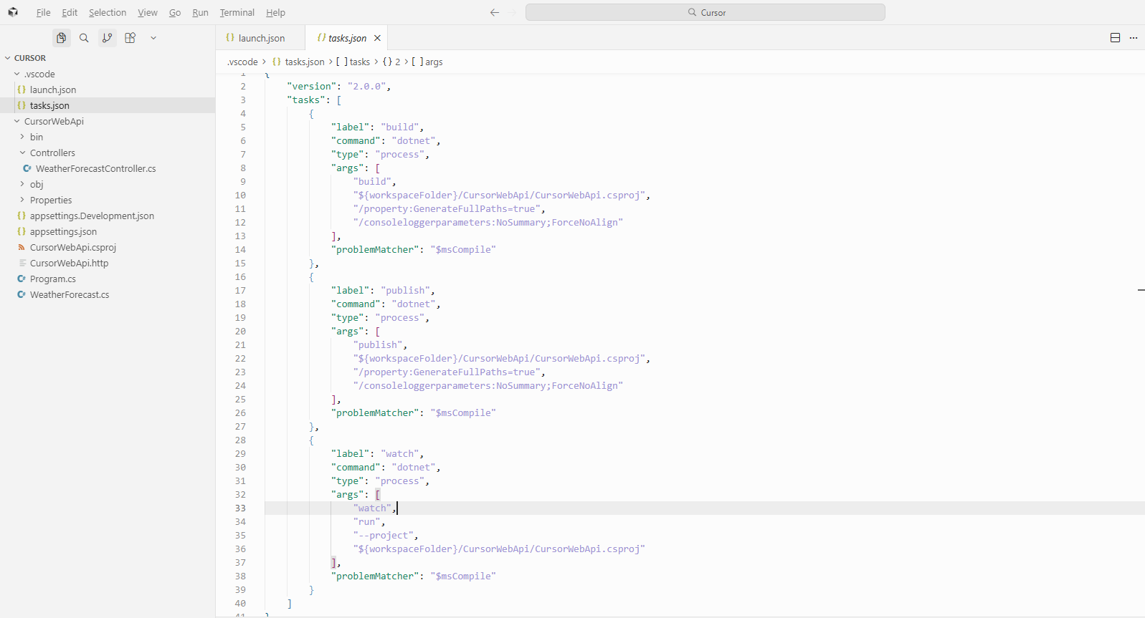Expand the obj folder

click(108, 184)
